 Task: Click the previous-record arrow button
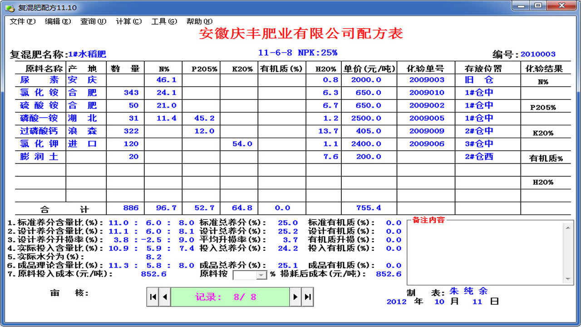pyautogui.click(x=164, y=297)
